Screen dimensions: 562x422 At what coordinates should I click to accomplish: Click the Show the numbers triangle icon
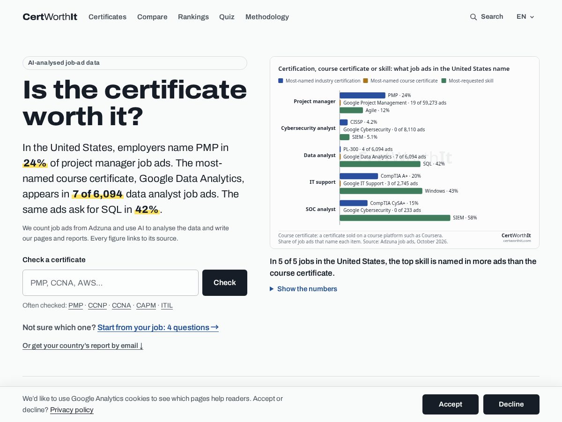pyautogui.click(x=272, y=289)
